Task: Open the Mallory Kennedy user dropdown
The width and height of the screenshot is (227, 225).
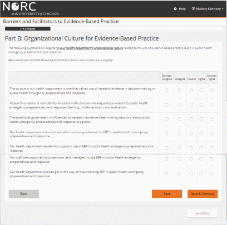Action: (x=208, y=9)
